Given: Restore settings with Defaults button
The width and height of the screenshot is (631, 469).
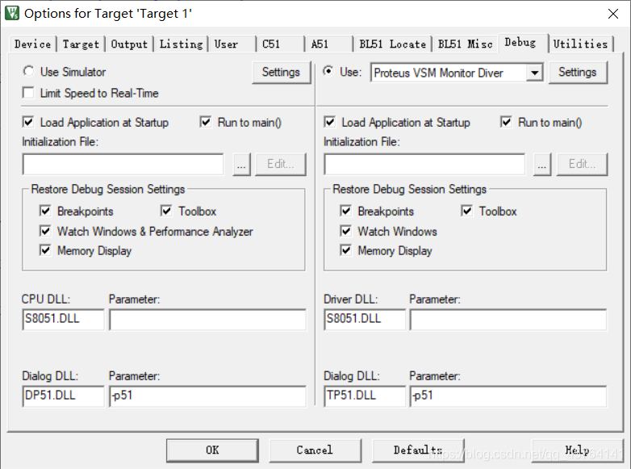Looking at the screenshot, I should point(418,450).
